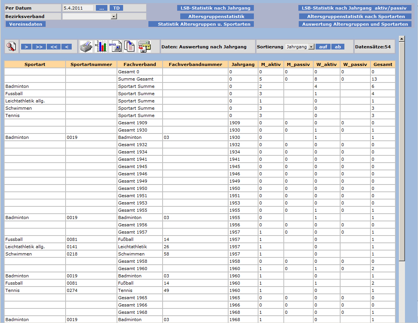Select the Gesamt 1955 cell
Viewport: 418px width, 323px height.
click(140, 211)
